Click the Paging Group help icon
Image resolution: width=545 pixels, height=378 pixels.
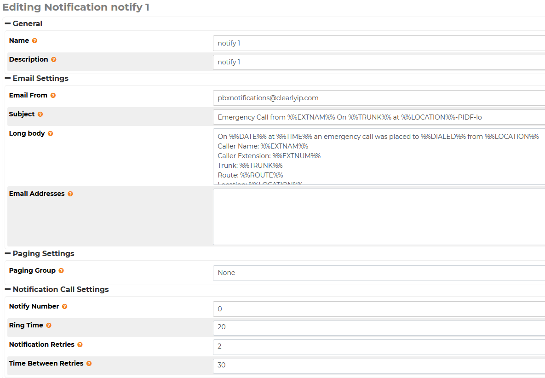61,271
